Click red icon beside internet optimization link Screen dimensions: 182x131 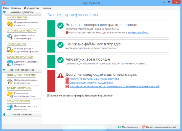[x=67, y=83]
